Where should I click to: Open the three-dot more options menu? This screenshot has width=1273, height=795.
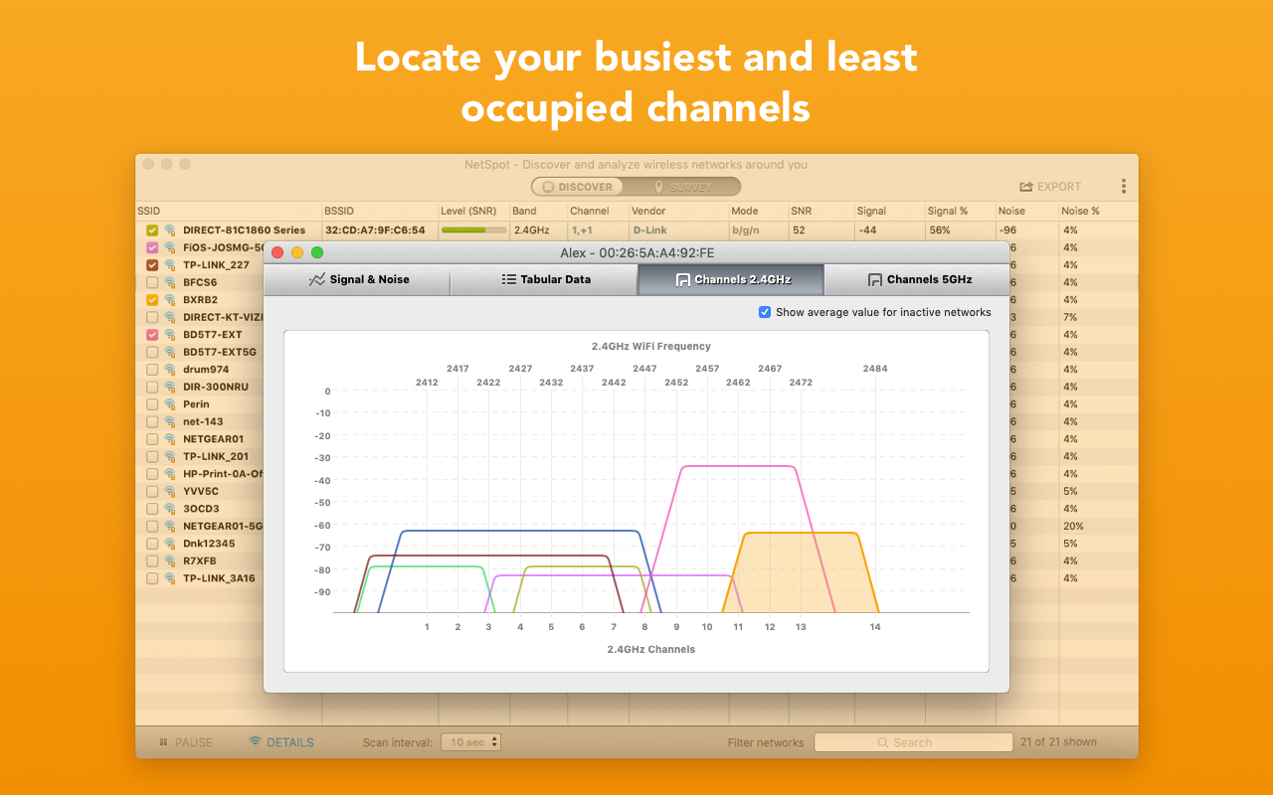point(1124,187)
